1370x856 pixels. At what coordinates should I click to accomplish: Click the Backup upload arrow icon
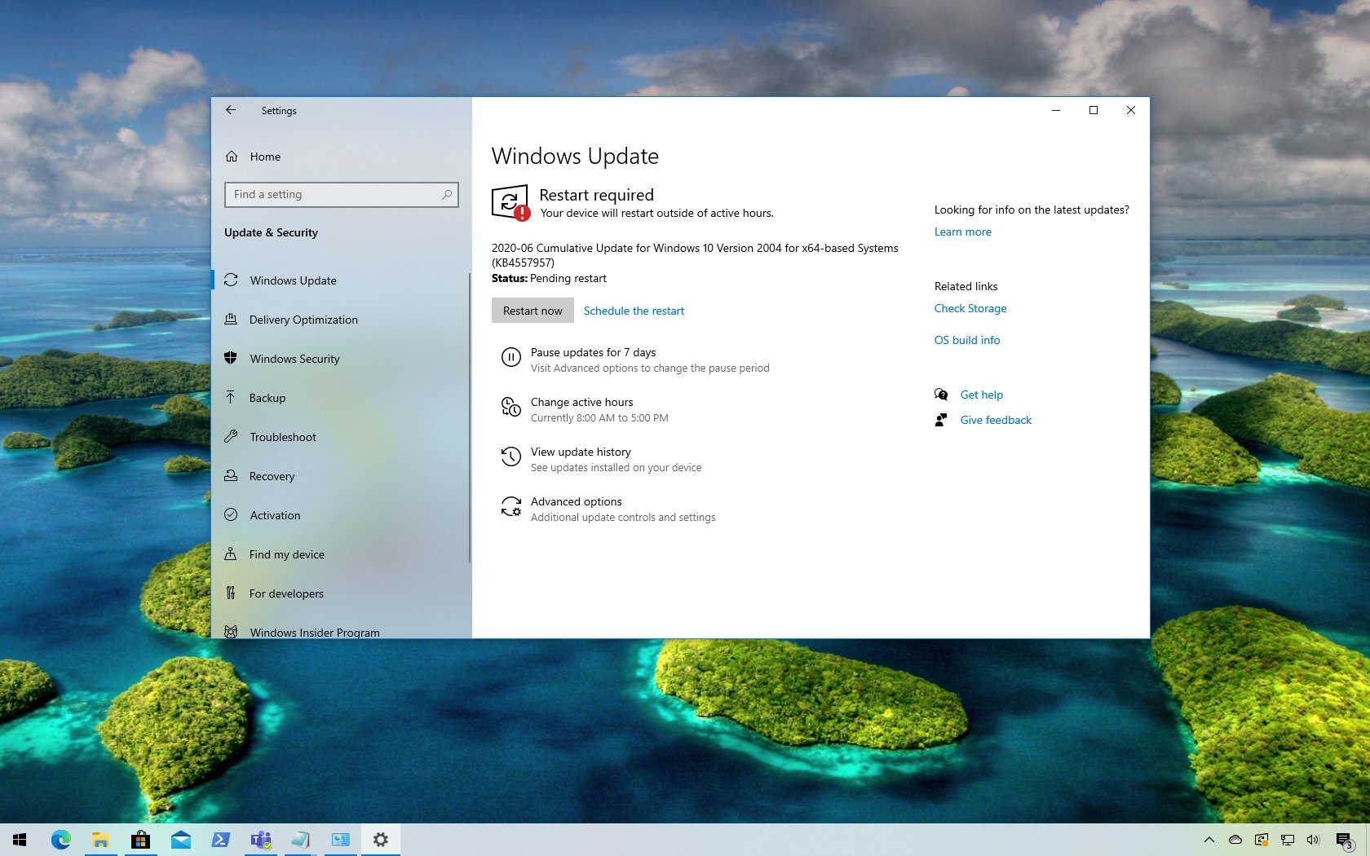coord(231,397)
